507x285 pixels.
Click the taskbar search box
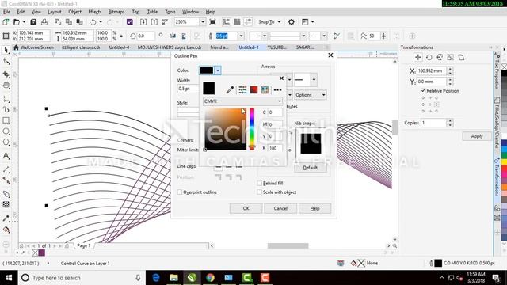(x=81, y=278)
